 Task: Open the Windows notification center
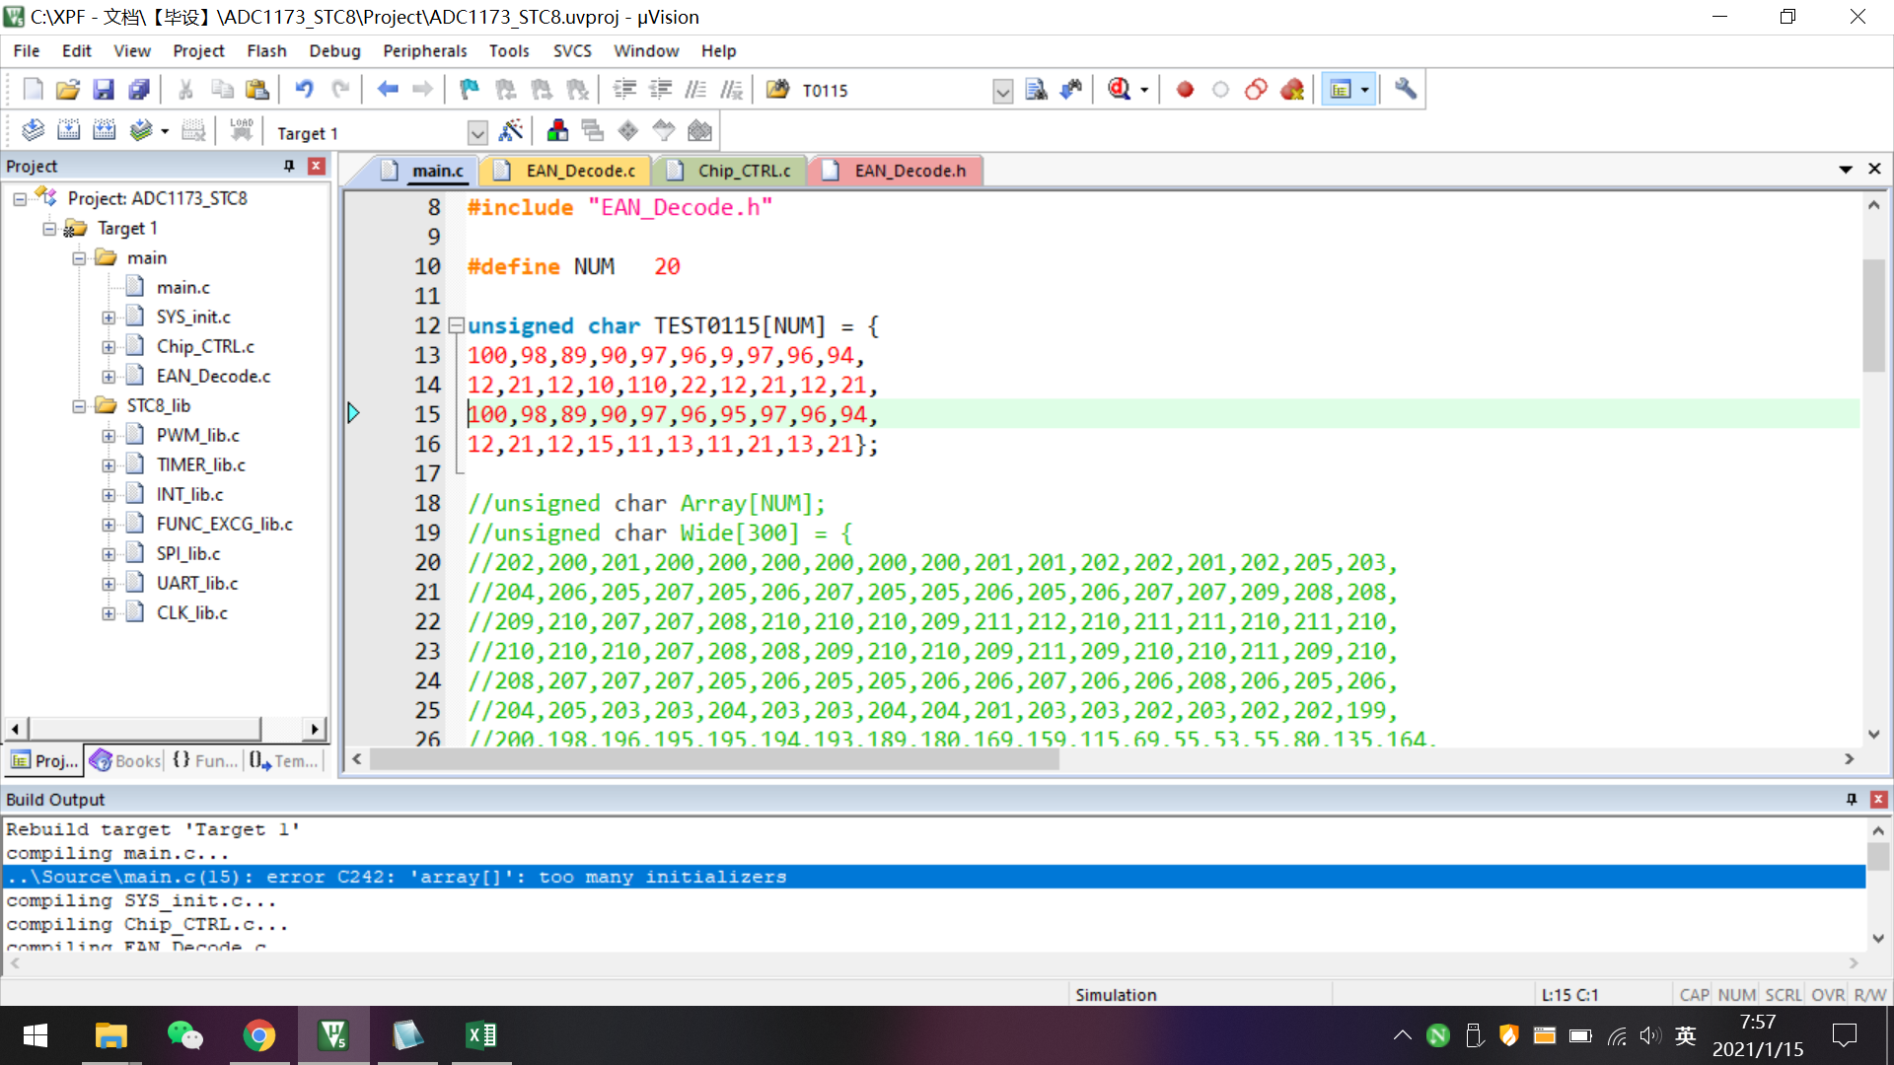click(x=1844, y=1035)
